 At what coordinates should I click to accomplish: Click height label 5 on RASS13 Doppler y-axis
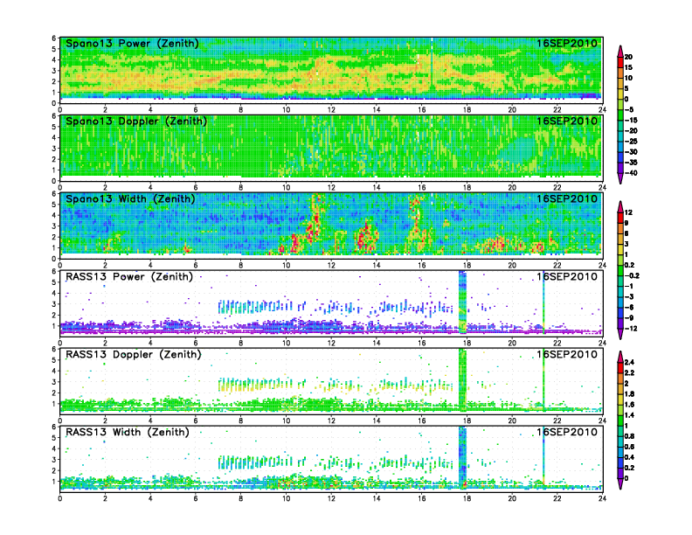pyautogui.click(x=54, y=360)
